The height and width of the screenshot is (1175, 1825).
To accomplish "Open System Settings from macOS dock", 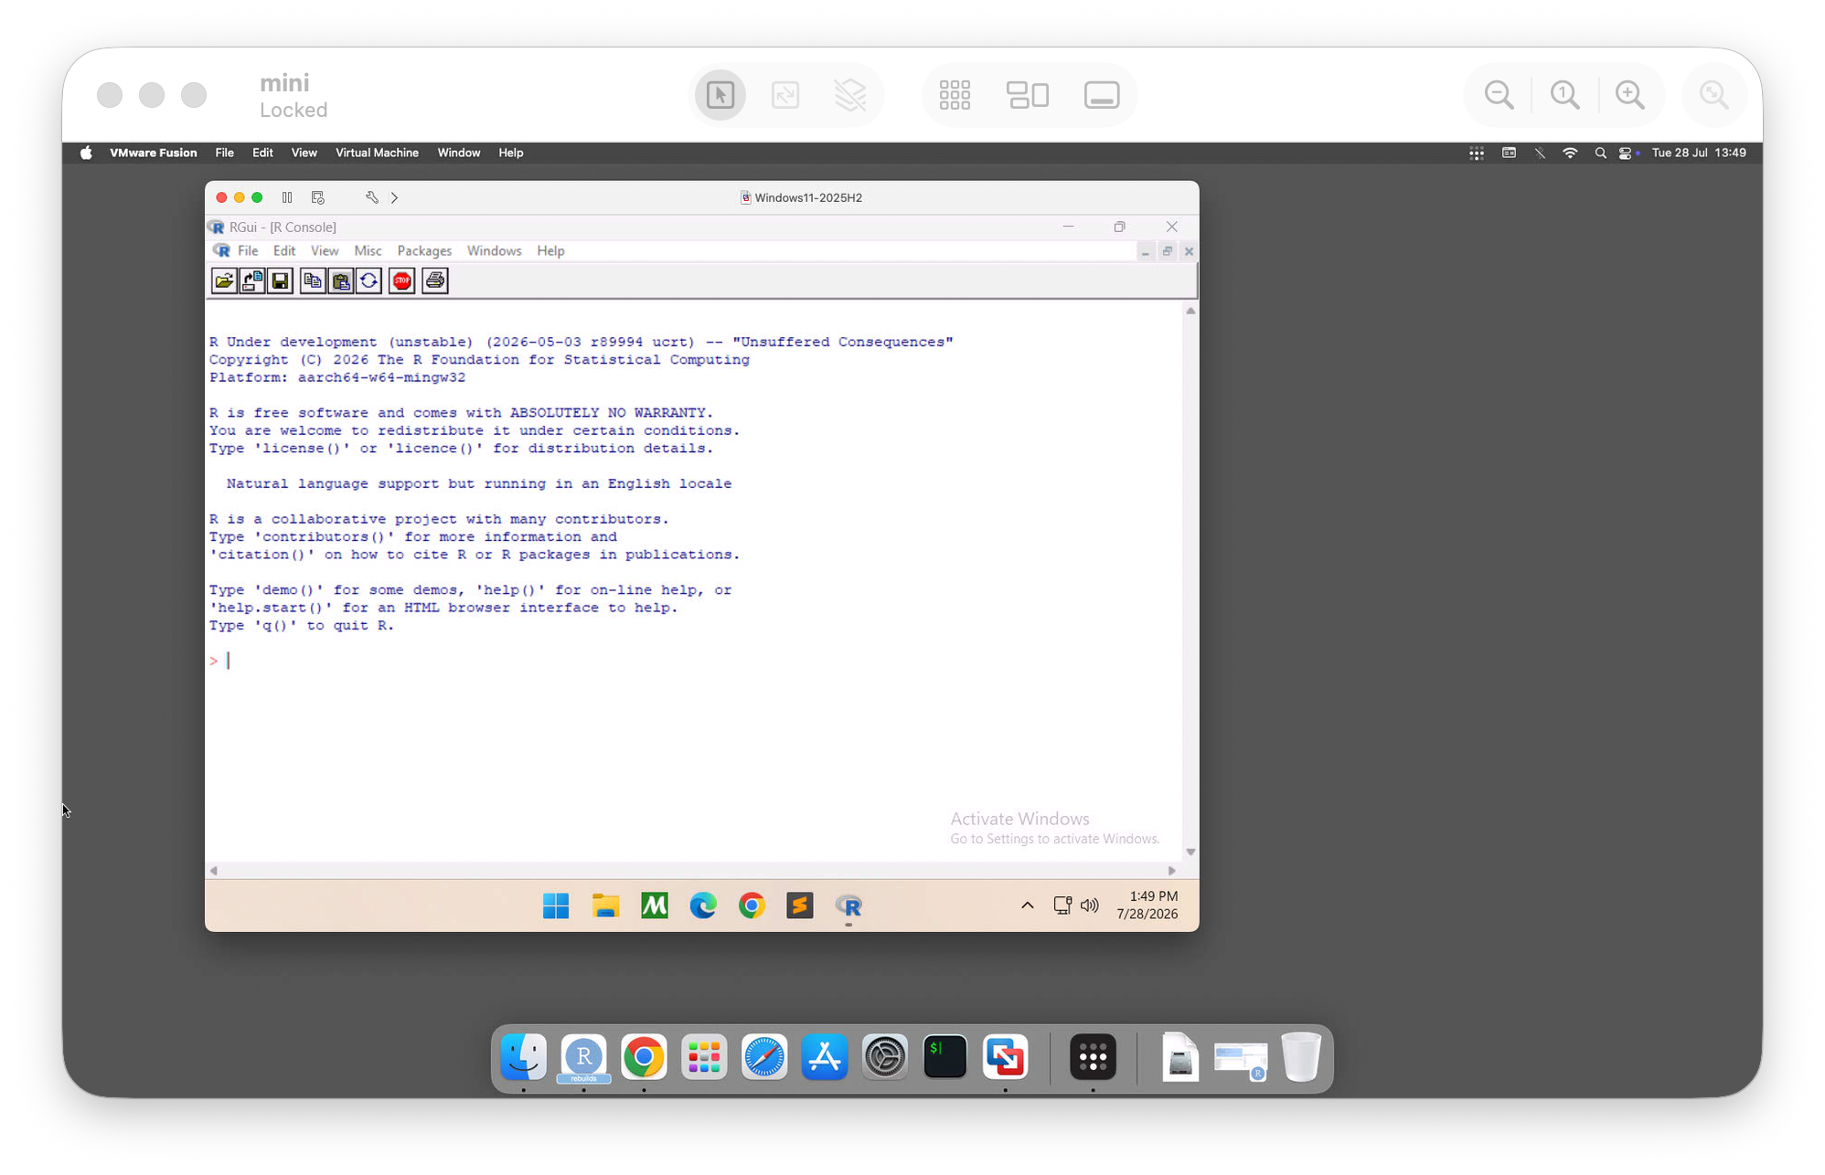I will (885, 1057).
